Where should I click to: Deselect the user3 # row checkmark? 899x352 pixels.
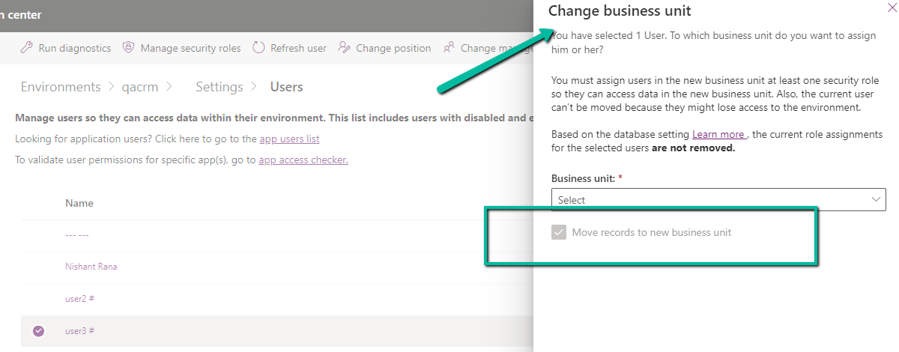(39, 331)
